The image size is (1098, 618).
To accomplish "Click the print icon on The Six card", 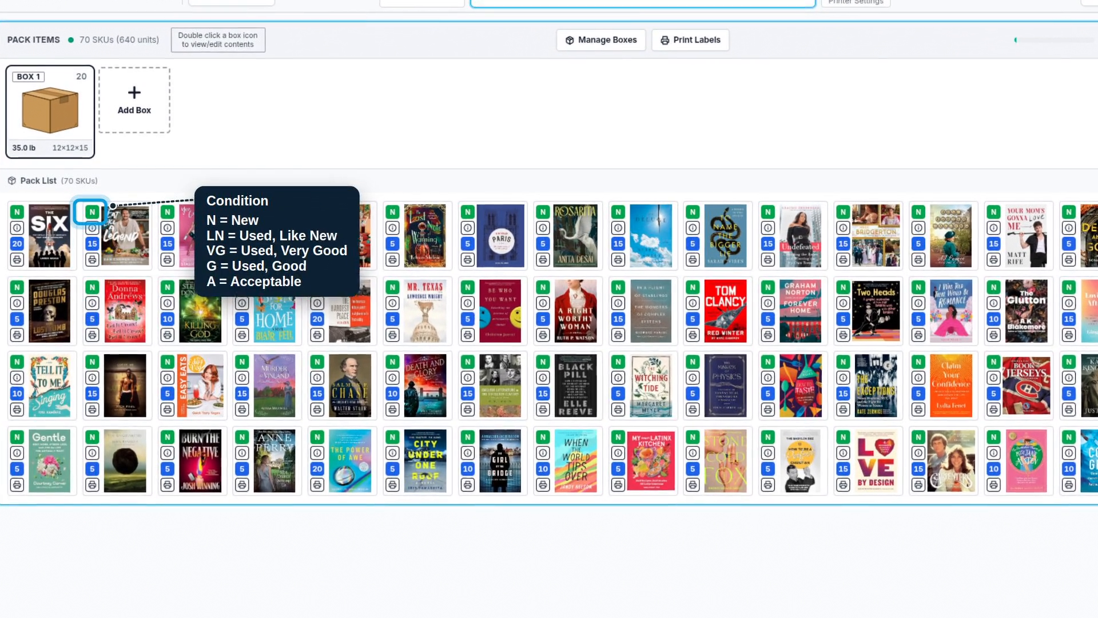I will [x=17, y=260].
